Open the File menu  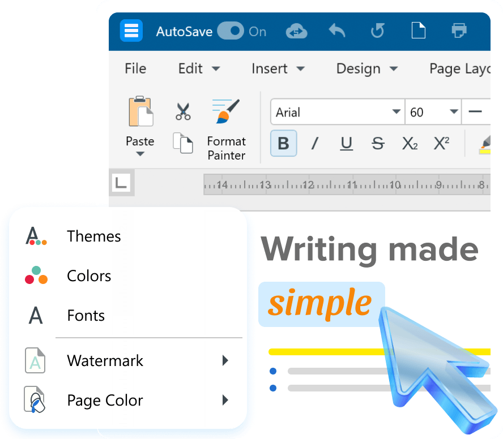coord(135,68)
